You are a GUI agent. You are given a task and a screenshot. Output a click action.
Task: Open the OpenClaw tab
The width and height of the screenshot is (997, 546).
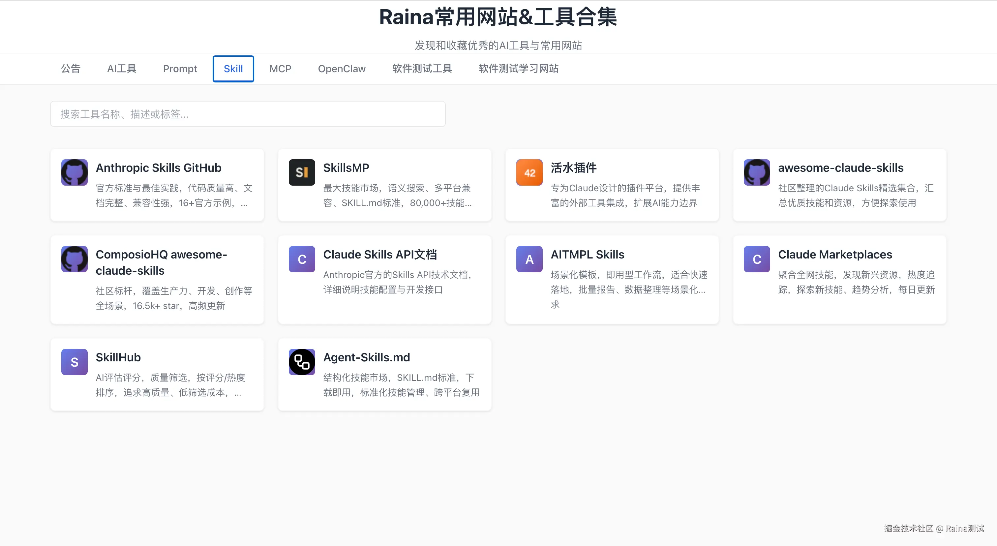341,69
